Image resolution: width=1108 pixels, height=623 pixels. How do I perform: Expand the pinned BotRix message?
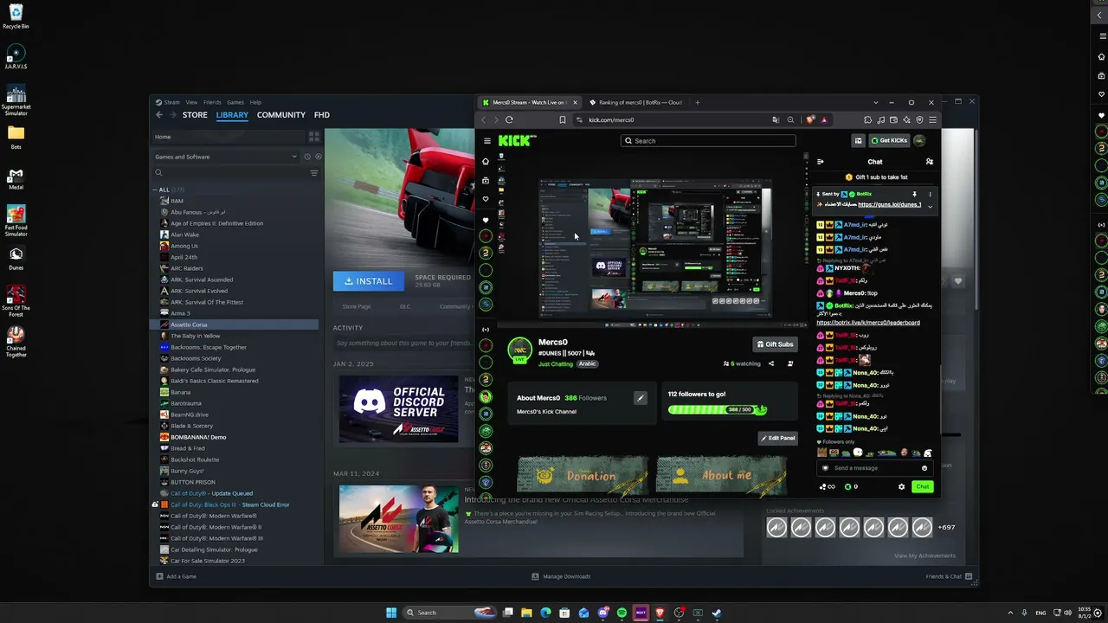click(931, 206)
